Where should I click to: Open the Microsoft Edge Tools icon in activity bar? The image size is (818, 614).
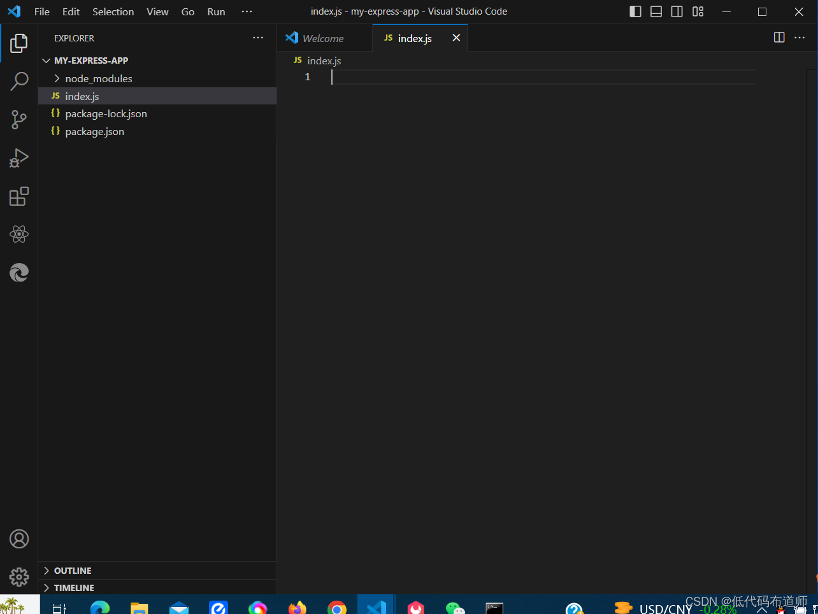click(x=19, y=273)
